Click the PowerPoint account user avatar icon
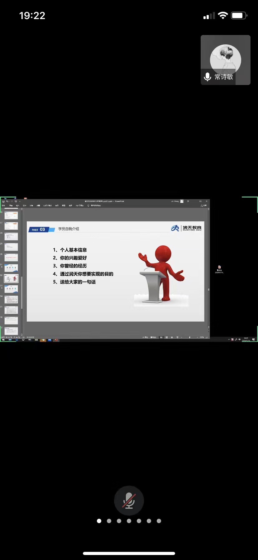This screenshot has height=560, width=258. (182, 201)
